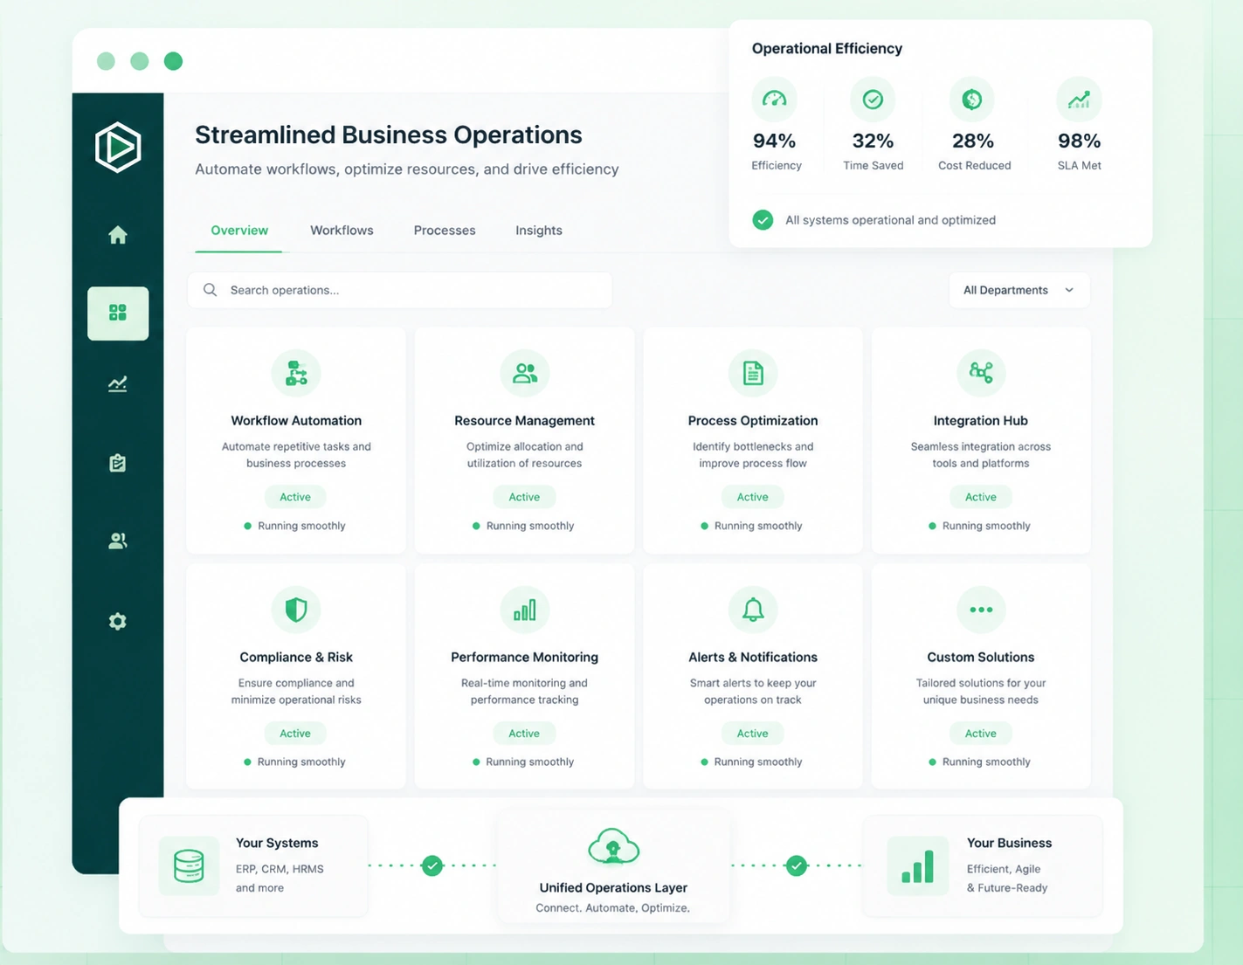1243x965 pixels.
Task: Open the Alerts & Notifications card title
Action: point(753,658)
